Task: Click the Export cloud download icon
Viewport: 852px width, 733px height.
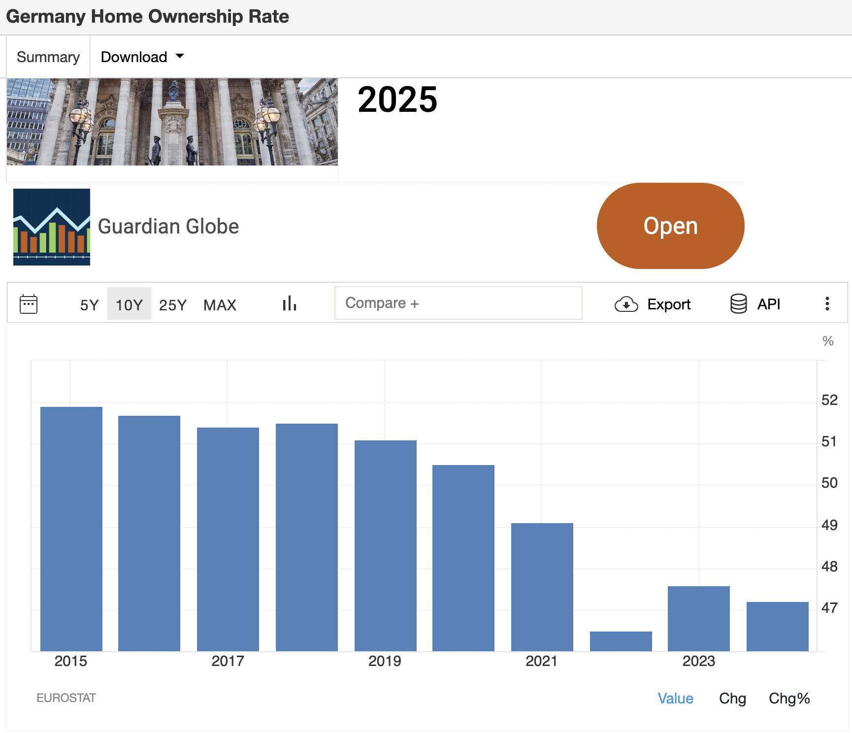Action: point(626,304)
